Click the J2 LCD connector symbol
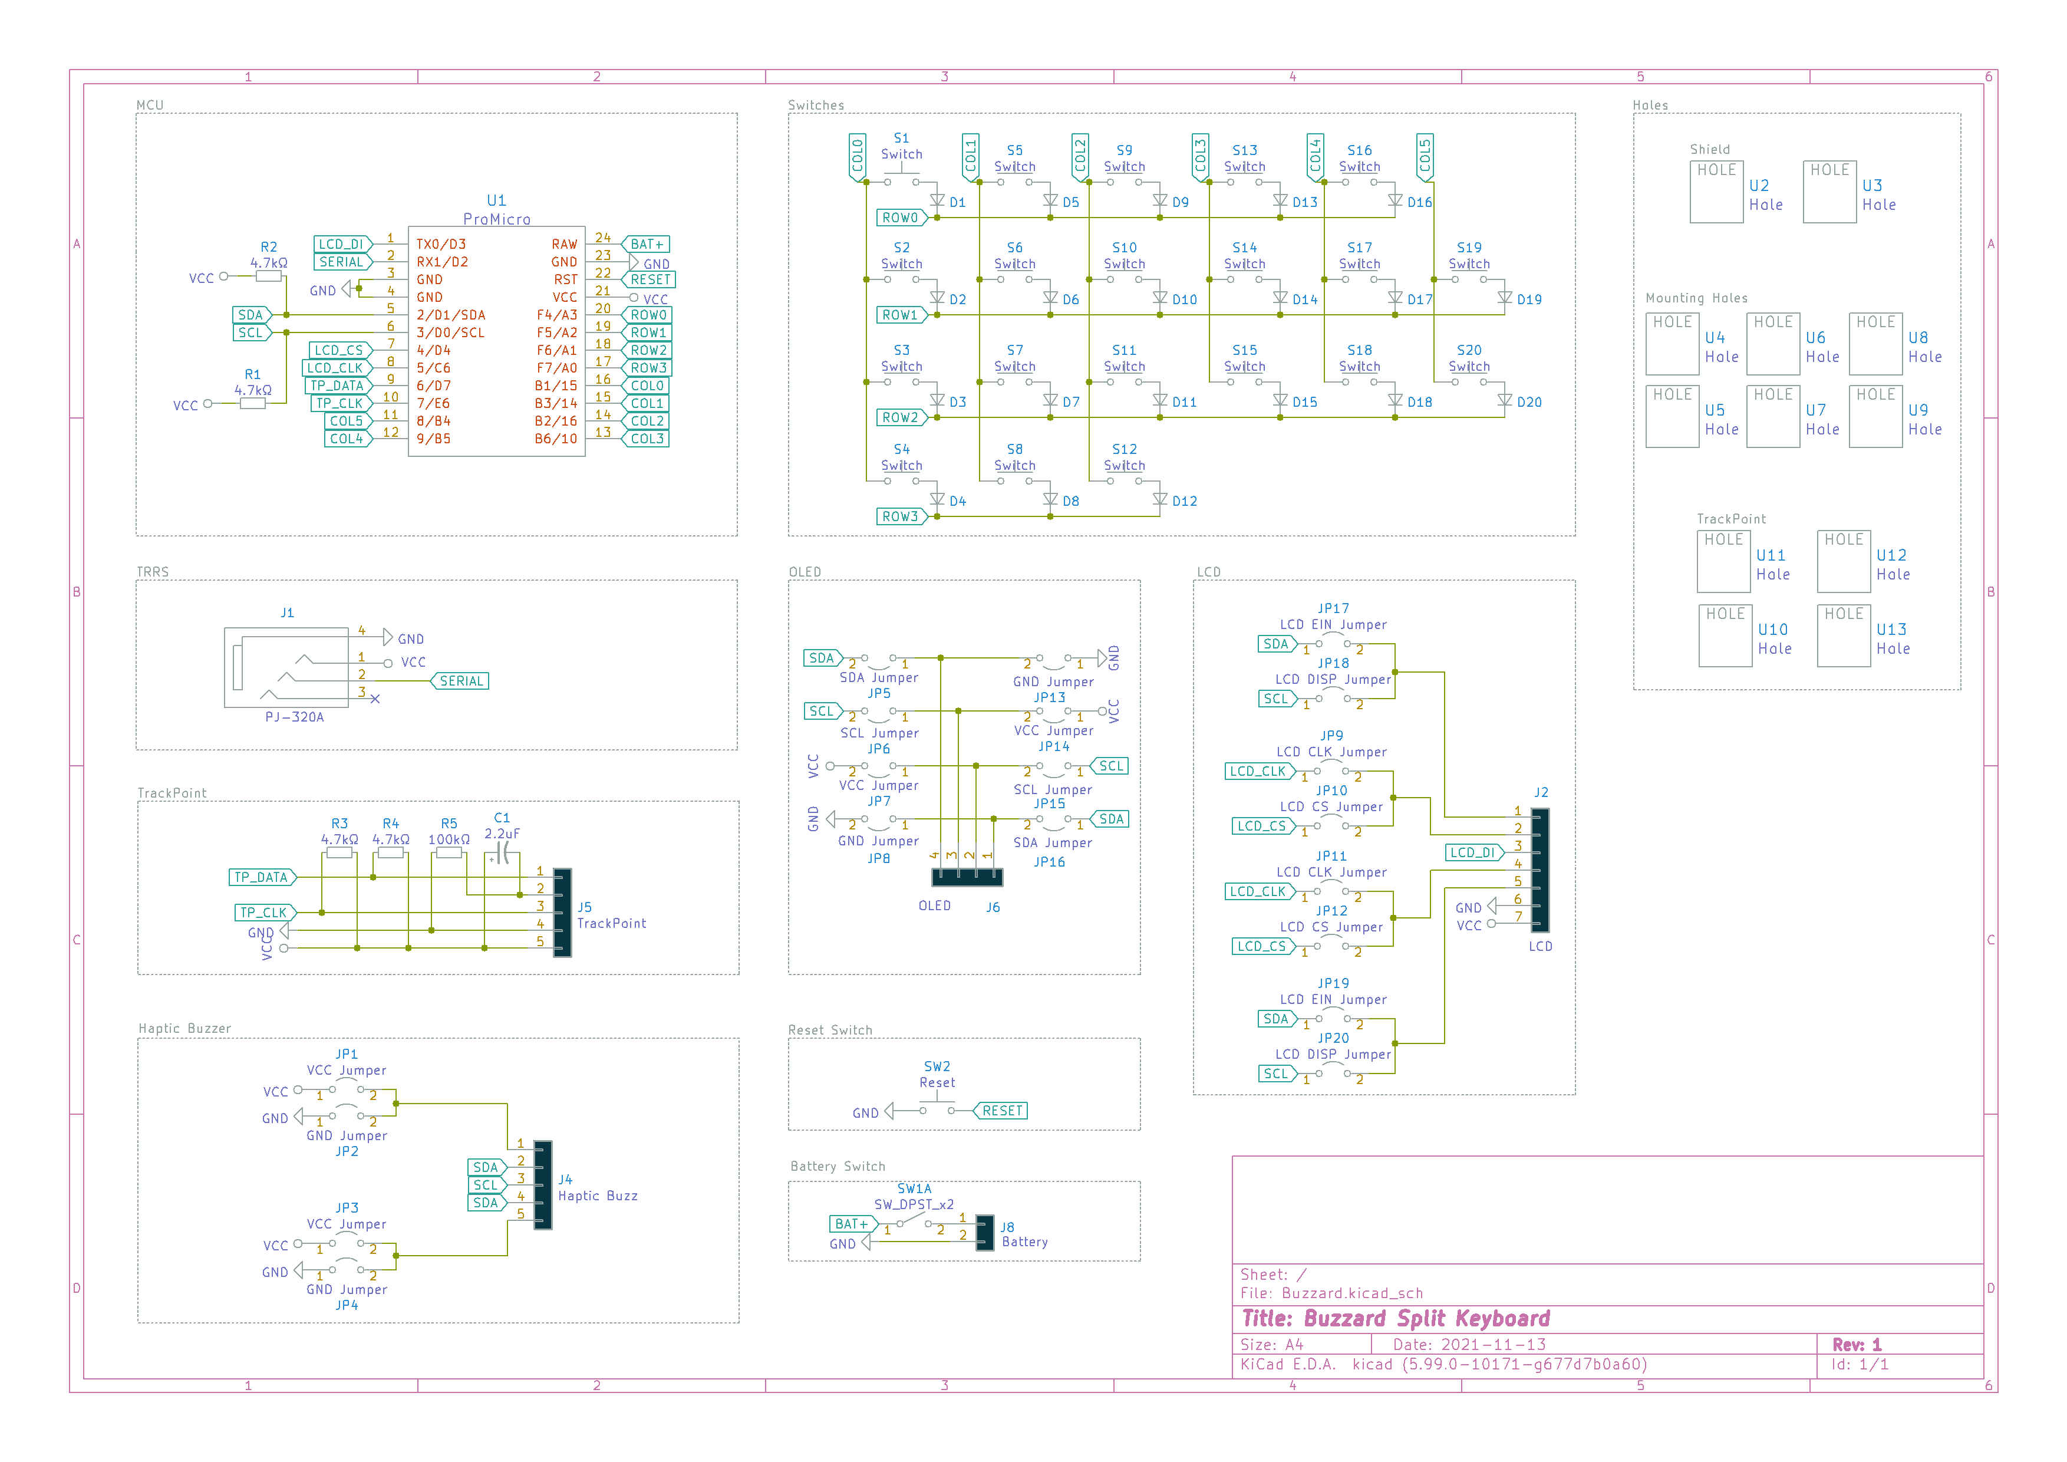2067x1462 pixels. [1539, 870]
